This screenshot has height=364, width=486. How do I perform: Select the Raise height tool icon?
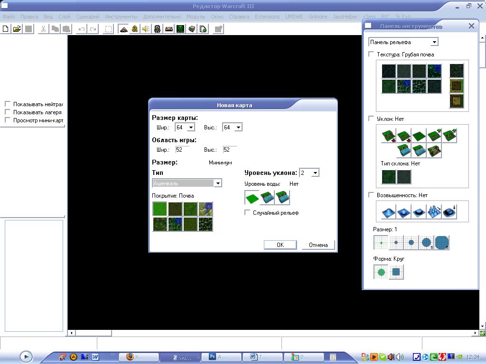tap(389, 212)
